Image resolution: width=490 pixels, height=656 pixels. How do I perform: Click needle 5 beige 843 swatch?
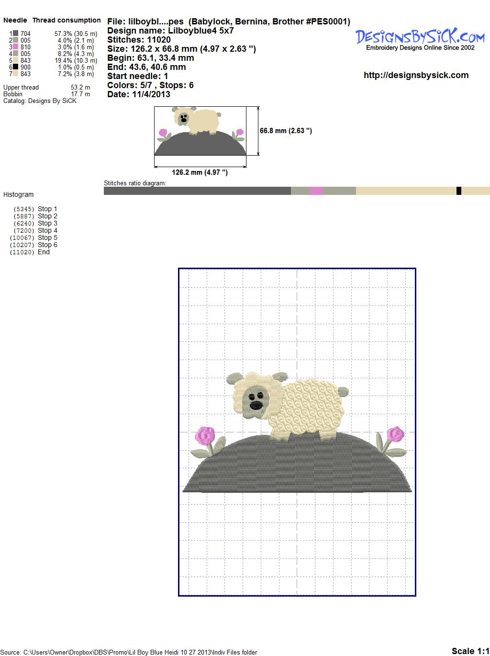pyautogui.click(x=16, y=60)
